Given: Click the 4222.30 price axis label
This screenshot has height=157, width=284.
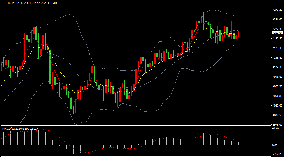Looking at the screenshot, I should [277, 29].
